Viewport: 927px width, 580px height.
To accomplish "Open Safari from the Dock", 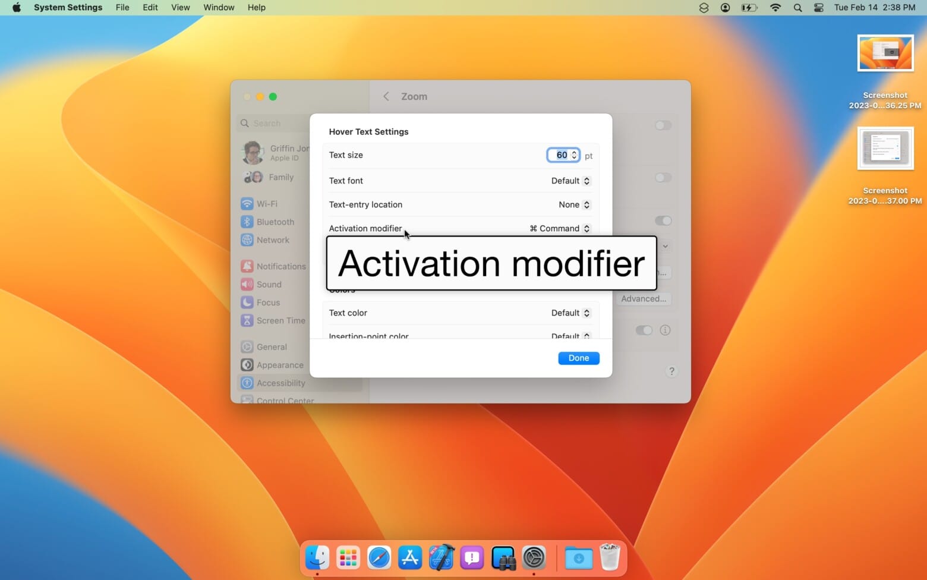I will [379, 557].
